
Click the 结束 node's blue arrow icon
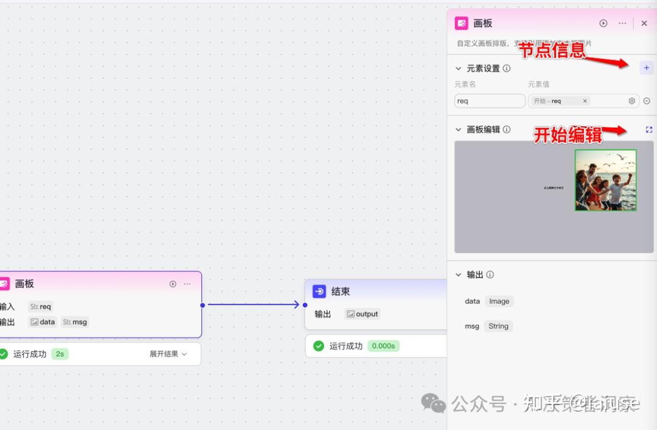[x=319, y=291]
